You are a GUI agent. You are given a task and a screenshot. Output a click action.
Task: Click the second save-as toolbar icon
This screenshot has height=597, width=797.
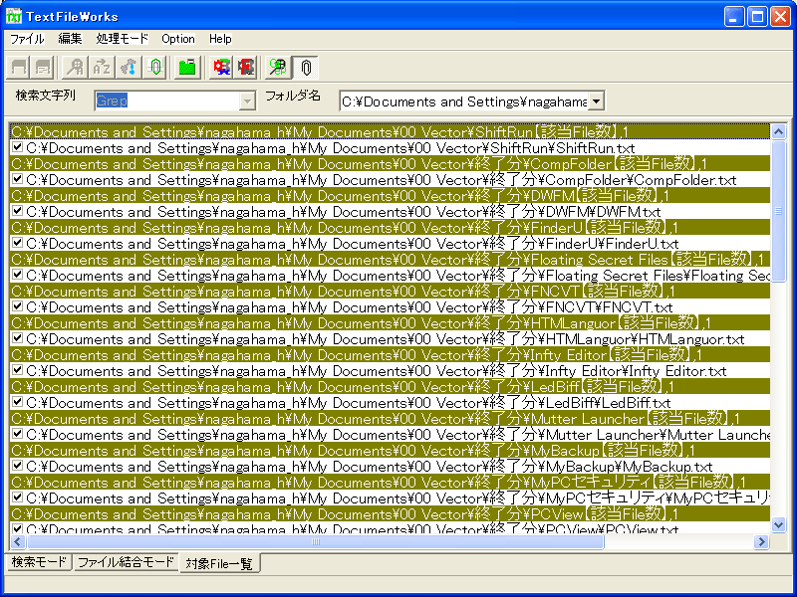(43, 68)
